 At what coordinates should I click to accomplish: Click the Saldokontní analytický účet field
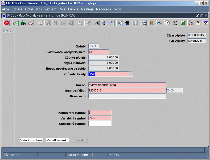pos(99,52)
